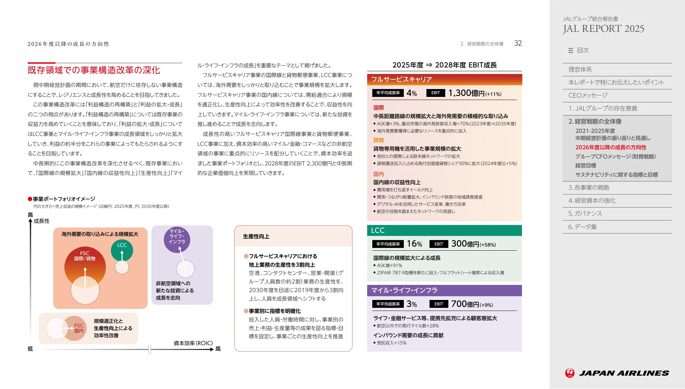Open the CEOメッセージ section
Viewport: 685px width, 389px height.
point(617,96)
